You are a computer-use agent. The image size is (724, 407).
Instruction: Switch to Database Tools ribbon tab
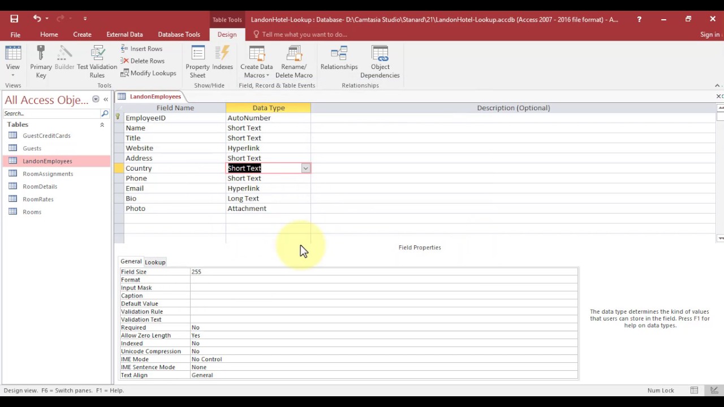(x=179, y=34)
